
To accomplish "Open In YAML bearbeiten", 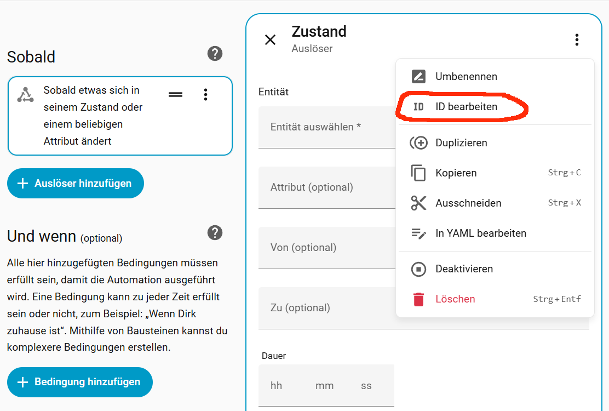I will (480, 233).
